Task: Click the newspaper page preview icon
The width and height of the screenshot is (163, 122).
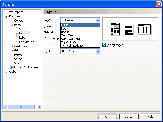Action: (x=115, y=29)
